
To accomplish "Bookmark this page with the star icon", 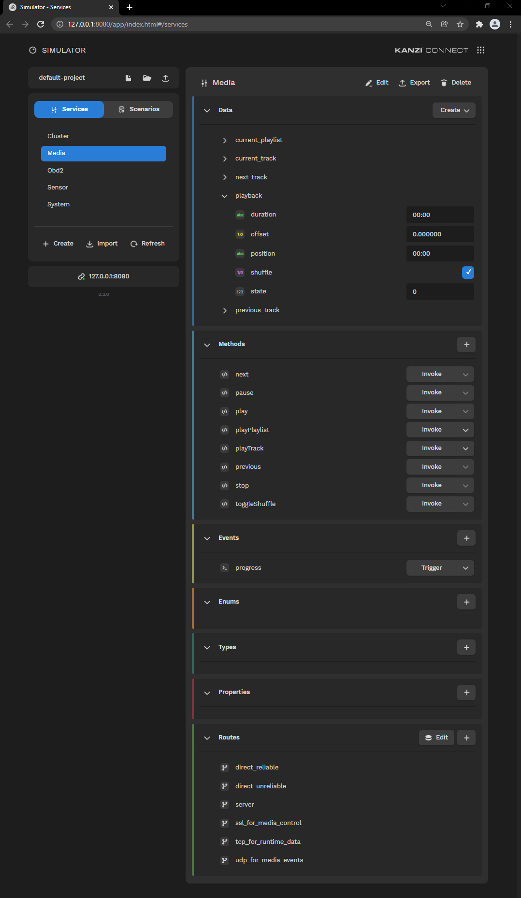I will click(460, 24).
